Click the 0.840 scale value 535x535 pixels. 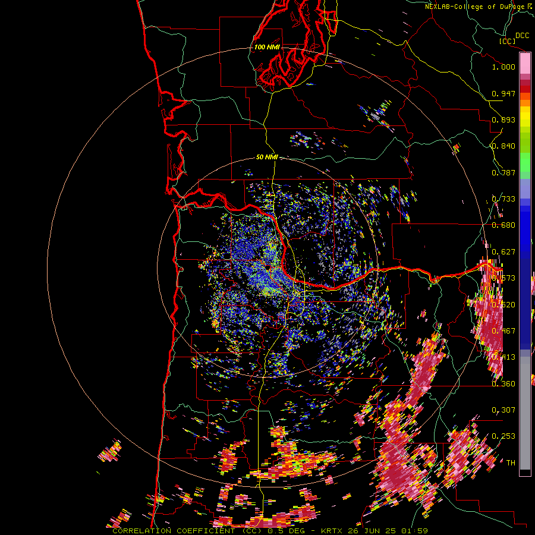pos(503,146)
